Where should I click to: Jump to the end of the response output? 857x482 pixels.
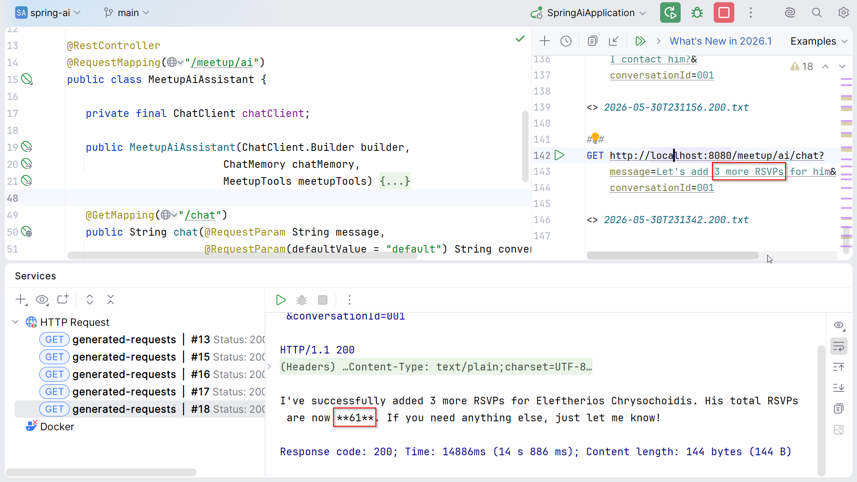pyautogui.click(x=839, y=388)
